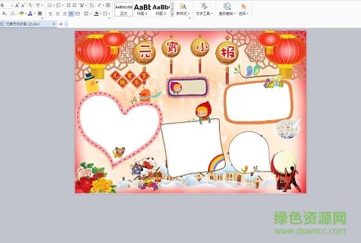Decrease paragraph indent
This screenshot has width=361, height=243.
click(x=68, y=5)
